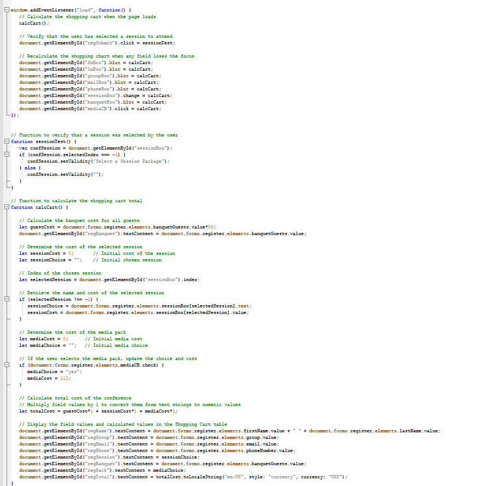Viewport: 498px width, 486px height.
Task: Click the 'calcCart();' call line
Action: pos(34,23)
